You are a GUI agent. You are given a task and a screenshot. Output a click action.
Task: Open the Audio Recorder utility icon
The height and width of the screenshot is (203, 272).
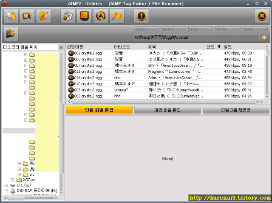(x=27, y=16)
